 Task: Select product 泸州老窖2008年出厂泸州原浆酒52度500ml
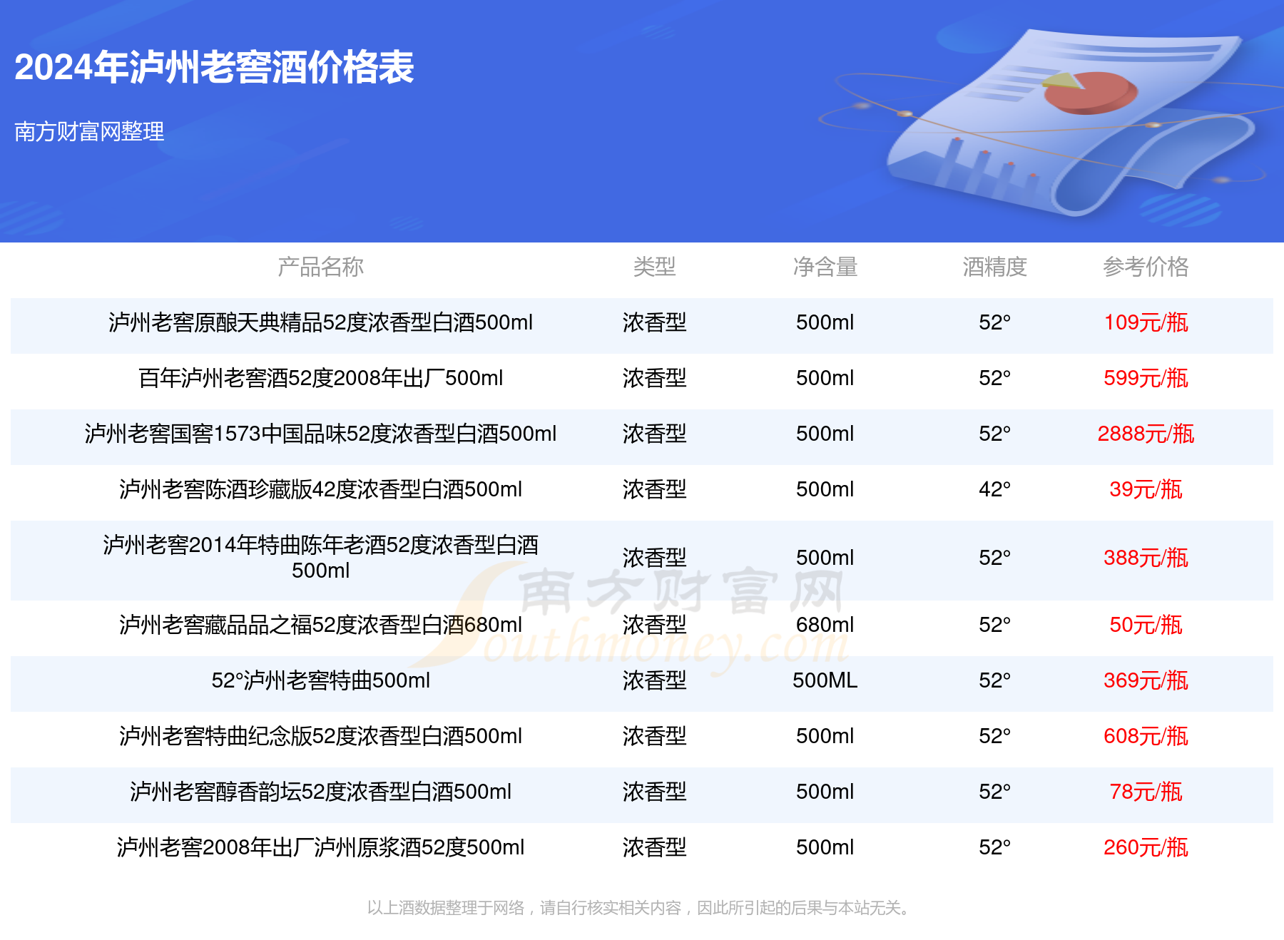tap(320, 847)
